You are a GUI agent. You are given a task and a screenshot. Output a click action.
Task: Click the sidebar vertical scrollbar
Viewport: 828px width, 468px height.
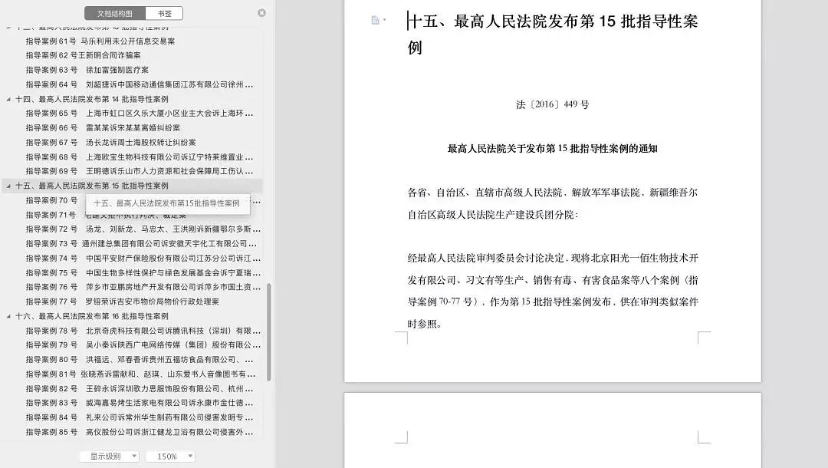point(269,331)
